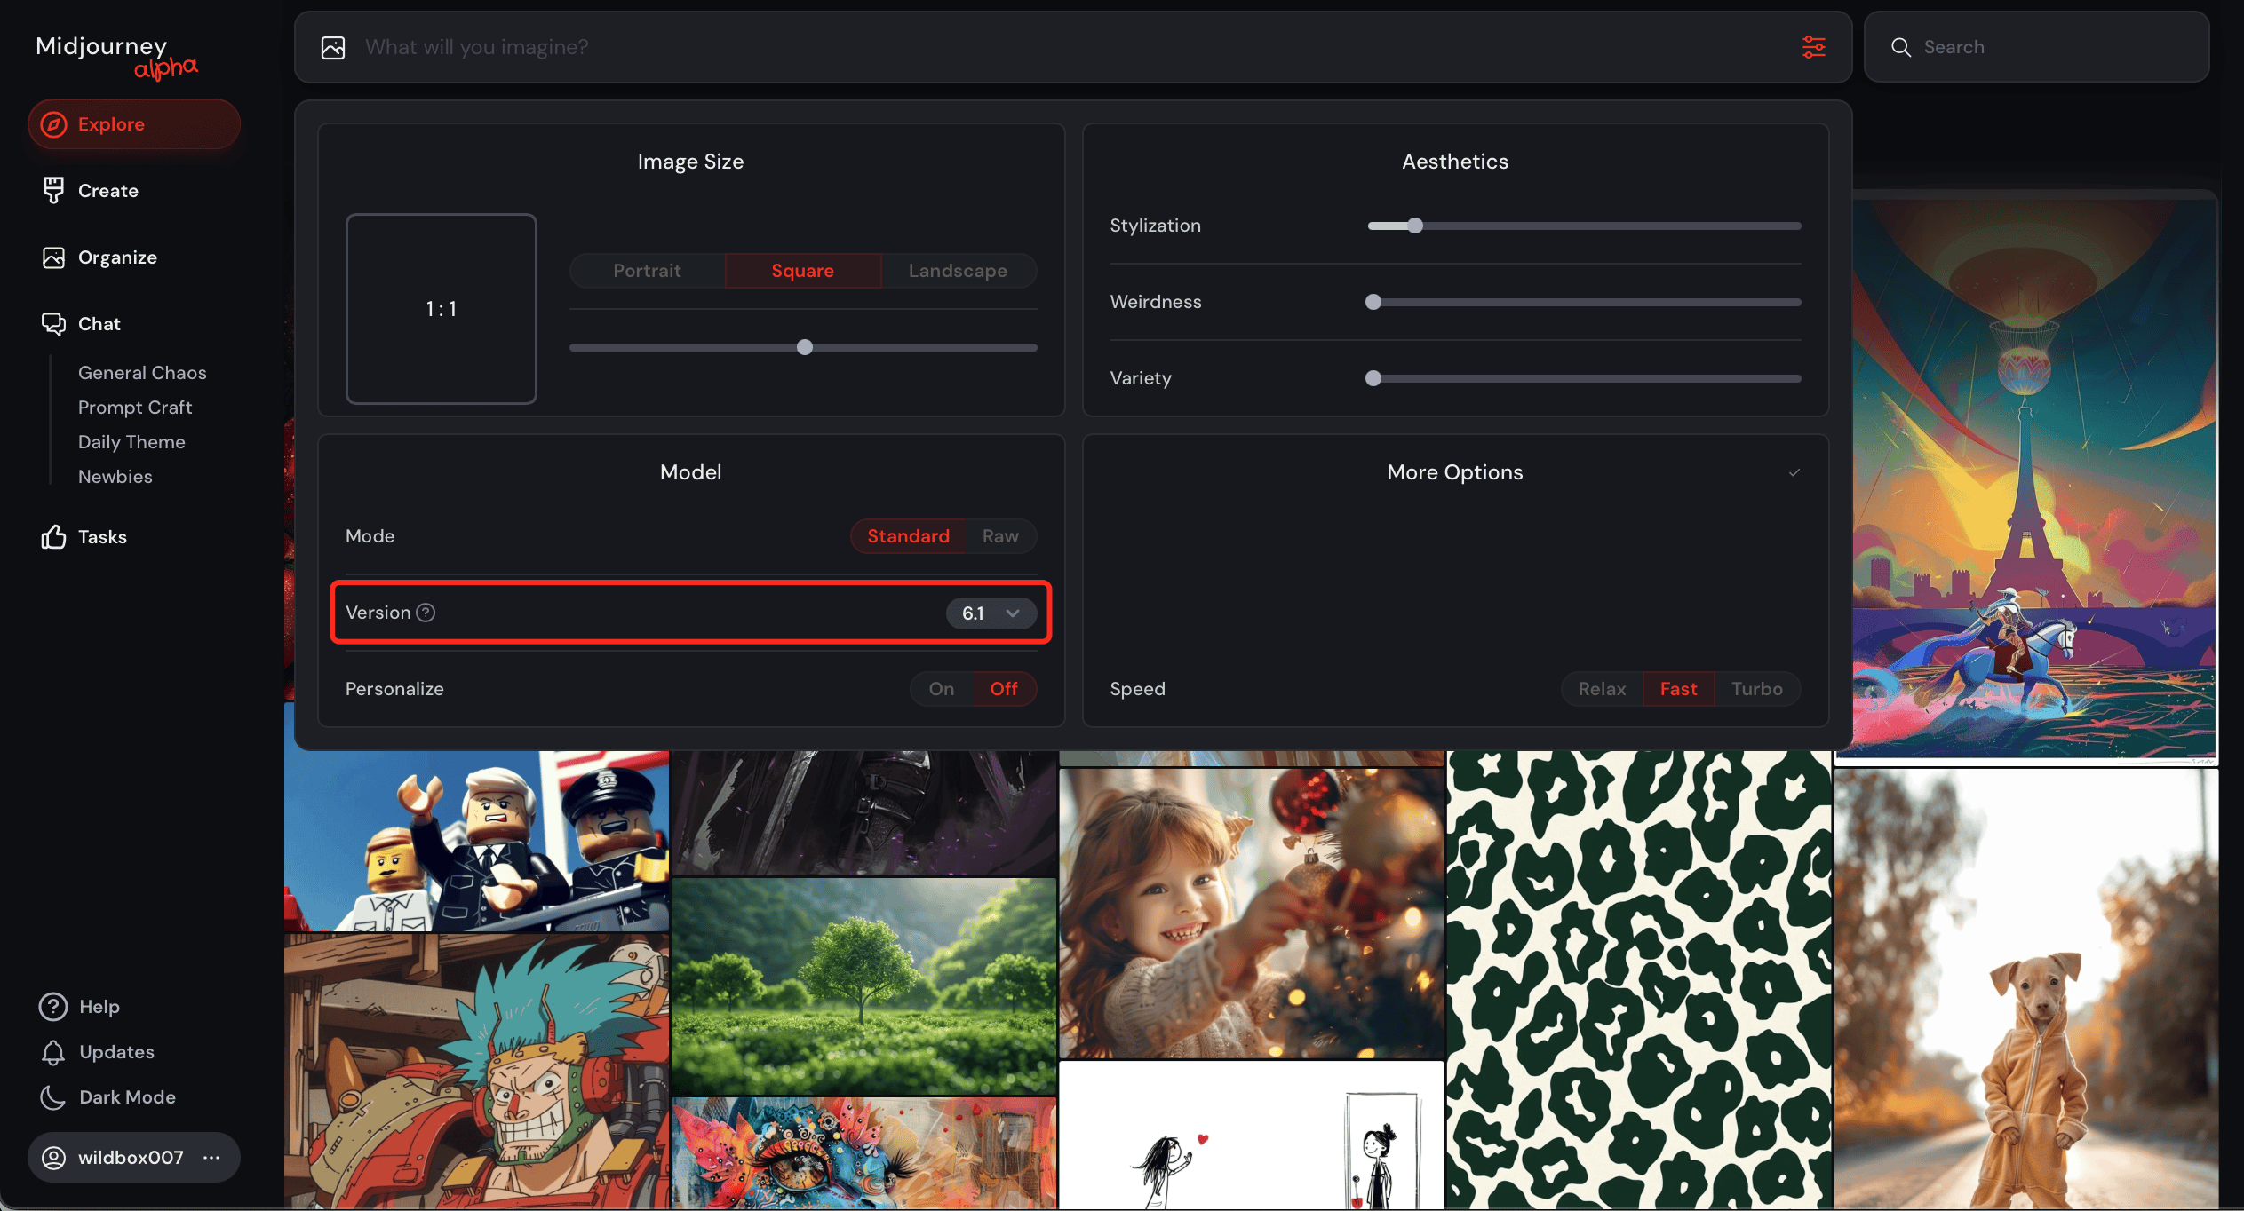Open the LEGO minifigures image
Viewport: 2244px width, 1211px height.
(477, 841)
